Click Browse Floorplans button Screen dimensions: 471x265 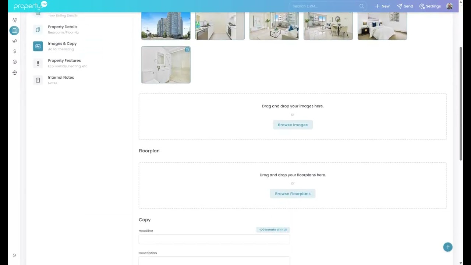tap(293, 194)
